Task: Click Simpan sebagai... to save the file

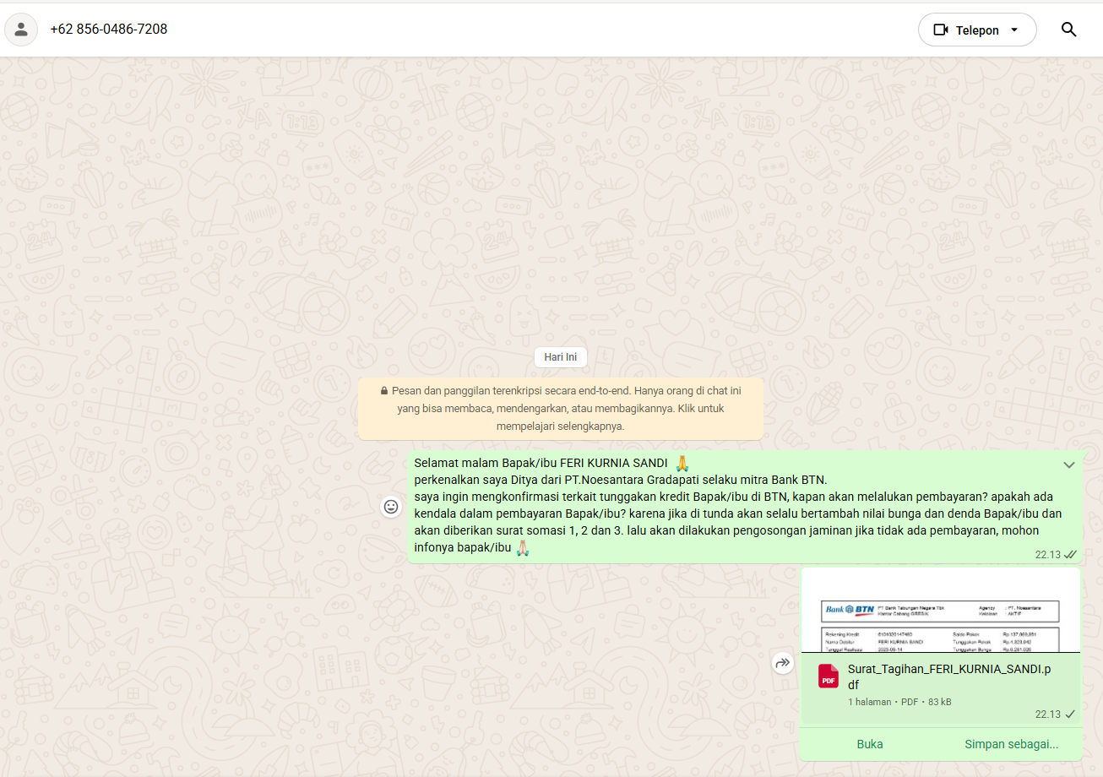Action: pyautogui.click(x=1011, y=744)
